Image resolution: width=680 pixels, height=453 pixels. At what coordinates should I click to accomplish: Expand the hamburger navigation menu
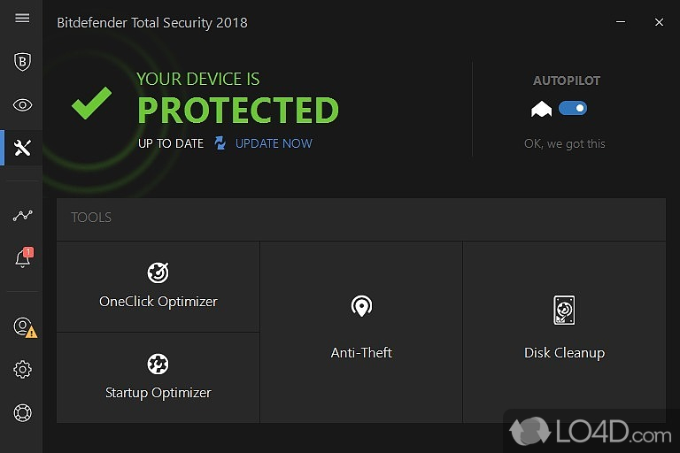coord(23,19)
